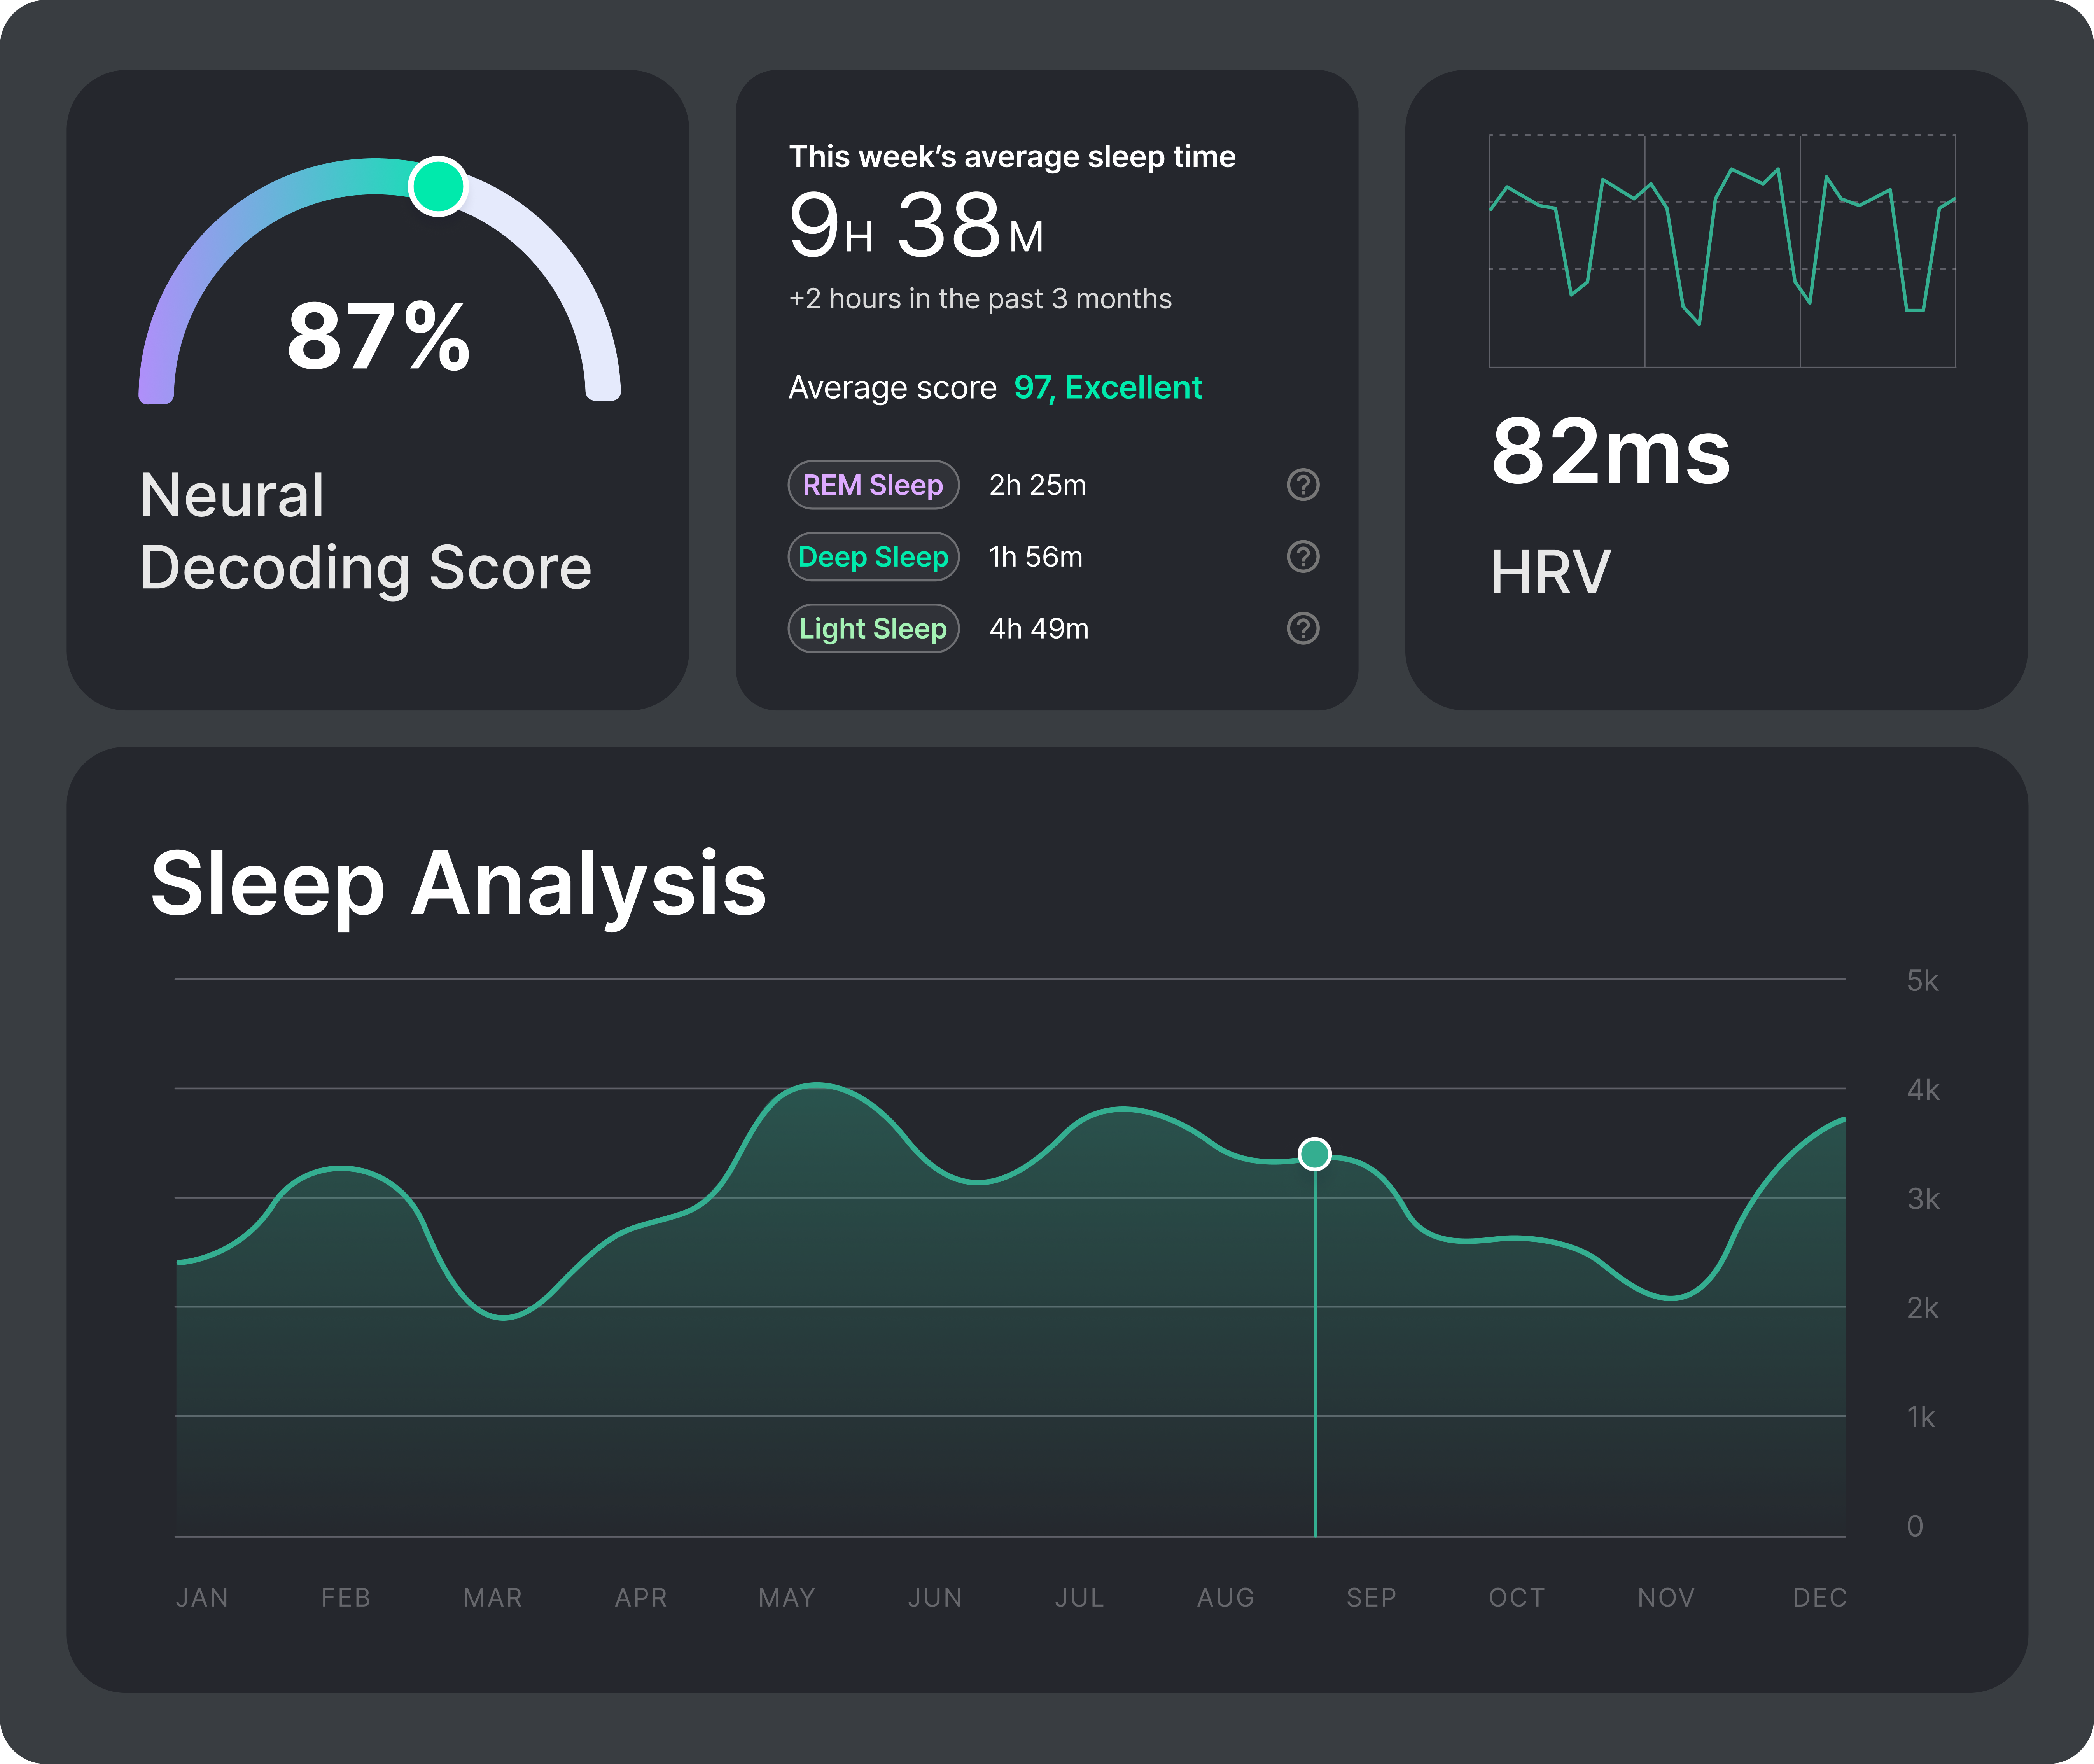This screenshot has height=1764, width=2094.
Task: Click the NOV axis label
Action: (1666, 1597)
